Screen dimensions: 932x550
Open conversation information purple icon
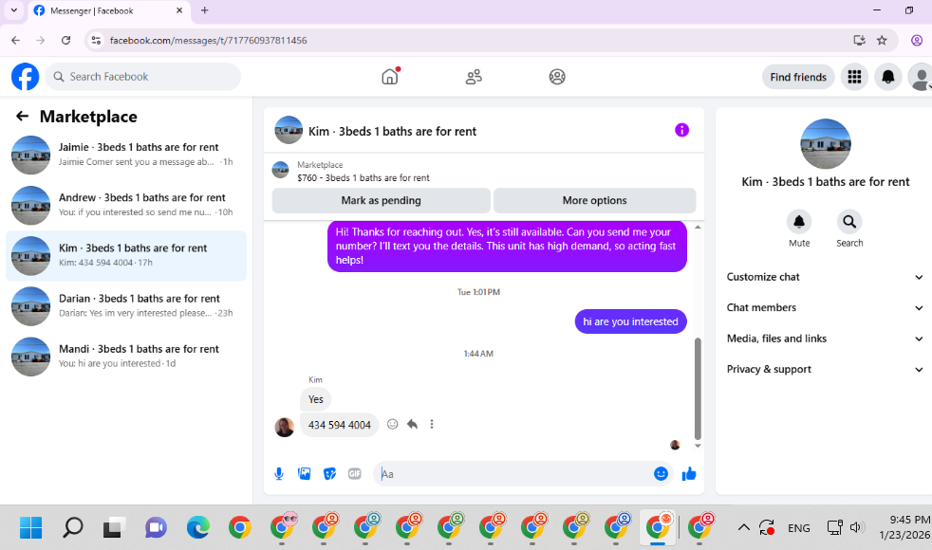(x=681, y=130)
